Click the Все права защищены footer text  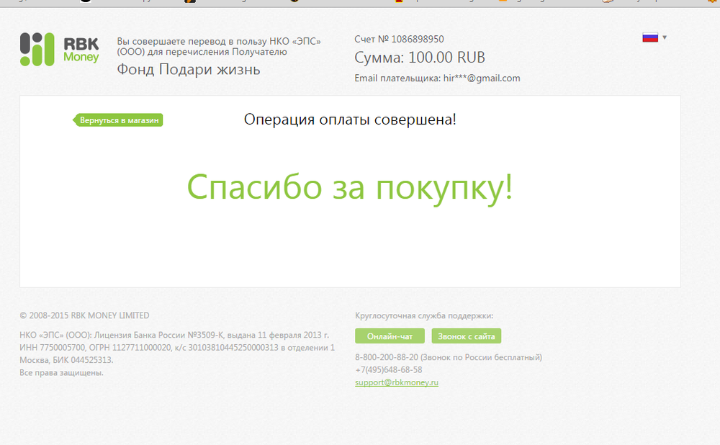coord(62,372)
